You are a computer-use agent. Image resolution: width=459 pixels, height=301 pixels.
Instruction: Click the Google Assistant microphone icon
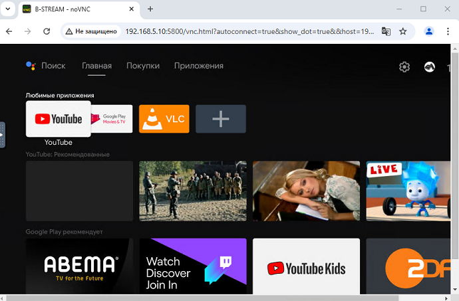(31, 66)
